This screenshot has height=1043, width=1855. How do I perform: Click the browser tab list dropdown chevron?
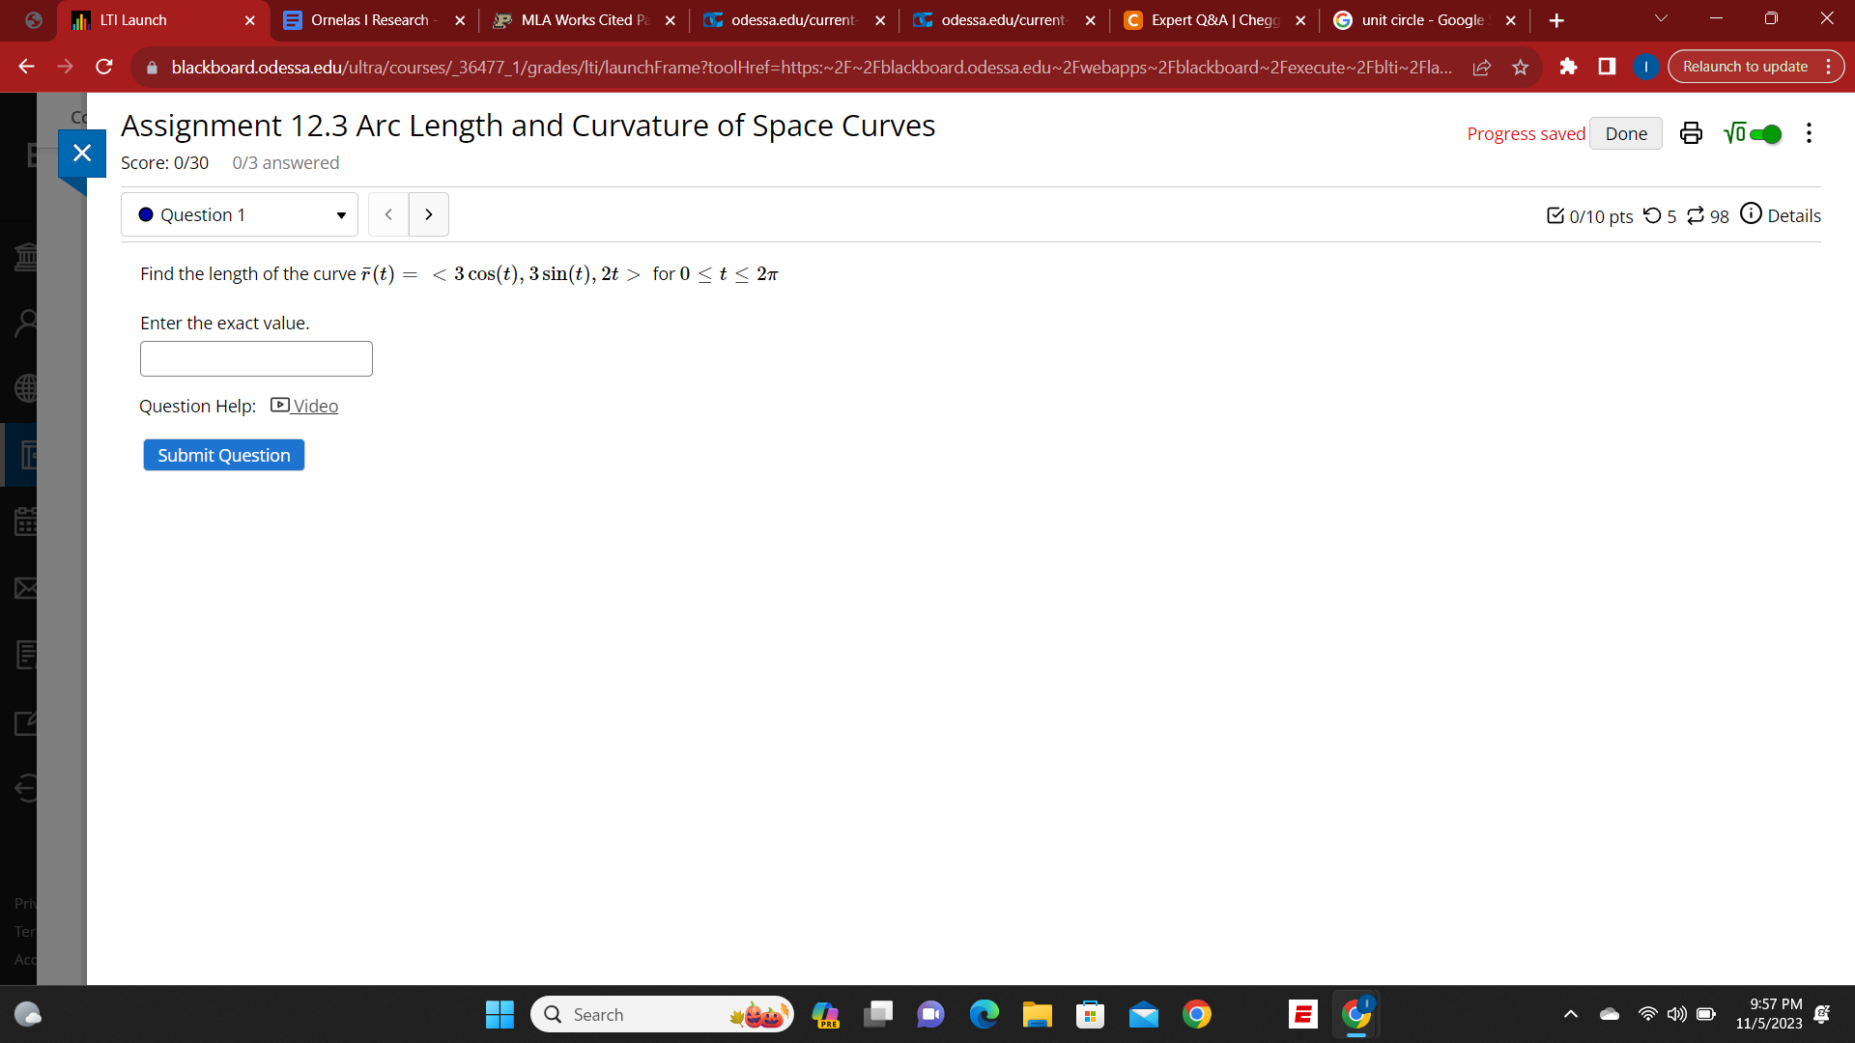point(1660,18)
